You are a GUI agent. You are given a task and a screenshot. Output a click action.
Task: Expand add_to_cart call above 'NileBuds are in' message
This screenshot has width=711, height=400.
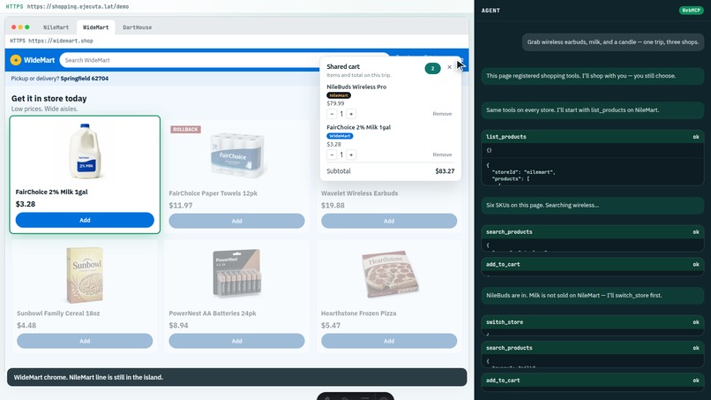click(593, 264)
